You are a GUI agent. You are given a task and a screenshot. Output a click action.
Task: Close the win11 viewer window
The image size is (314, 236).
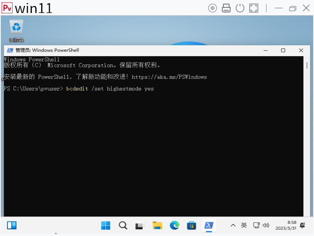coord(306,8)
